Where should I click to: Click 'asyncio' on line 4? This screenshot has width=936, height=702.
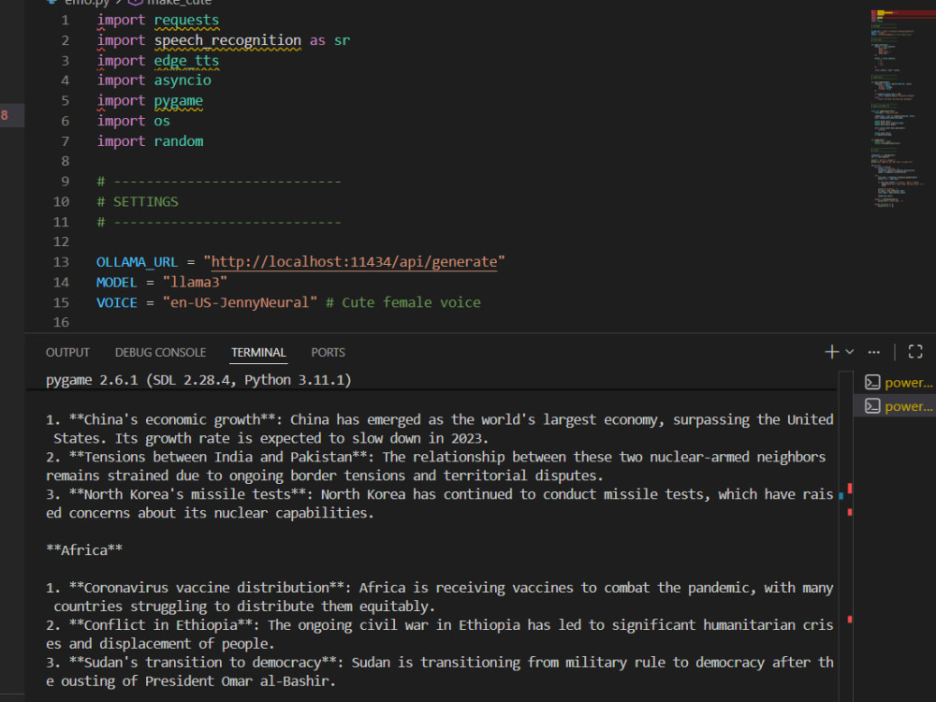point(183,80)
